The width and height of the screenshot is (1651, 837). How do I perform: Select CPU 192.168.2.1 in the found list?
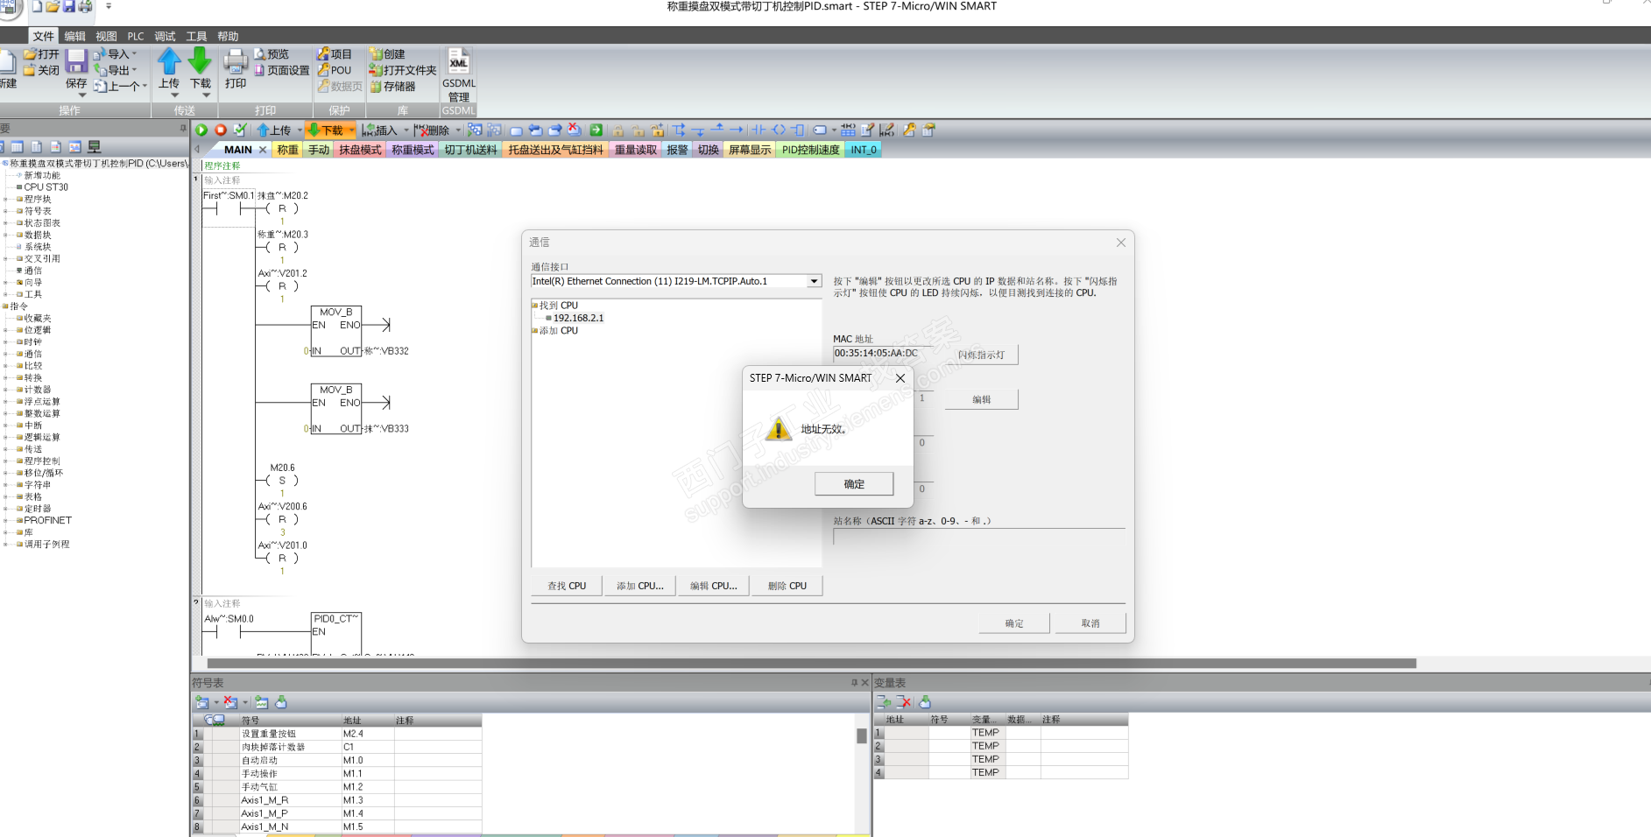click(578, 318)
